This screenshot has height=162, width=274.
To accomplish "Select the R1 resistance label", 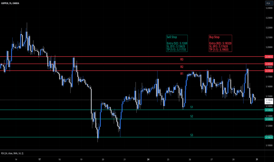I will [x=182, y=74].
